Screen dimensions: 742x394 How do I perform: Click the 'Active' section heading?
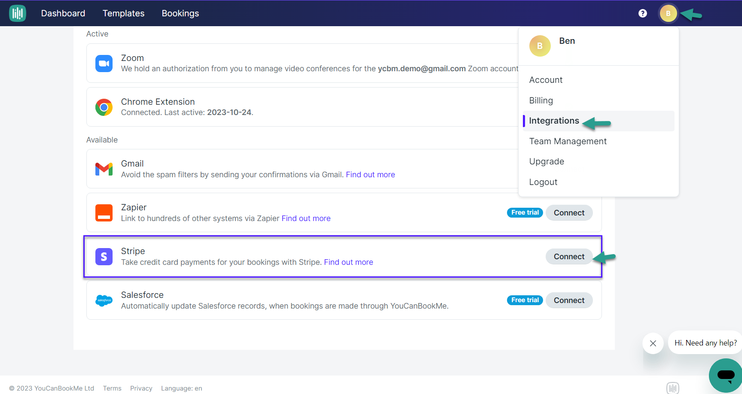point(97,34)
